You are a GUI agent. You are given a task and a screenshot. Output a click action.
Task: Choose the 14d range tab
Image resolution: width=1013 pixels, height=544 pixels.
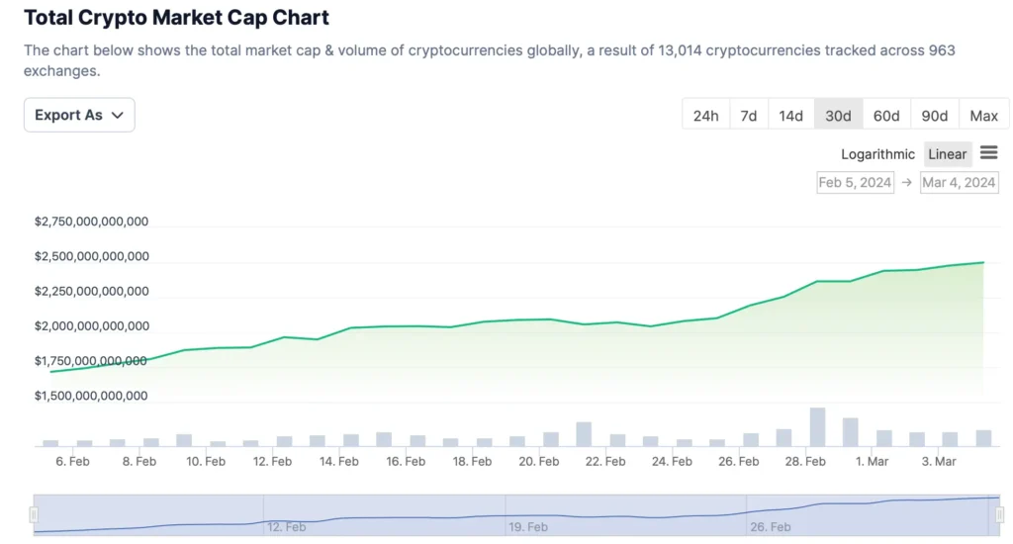tap(790, 116)
